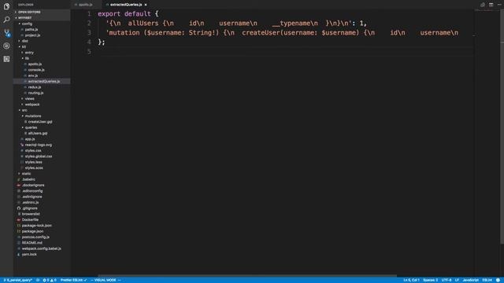504x283 pixels.
Task: Open package-lock.json in the file tree
Action: [37, 226]
